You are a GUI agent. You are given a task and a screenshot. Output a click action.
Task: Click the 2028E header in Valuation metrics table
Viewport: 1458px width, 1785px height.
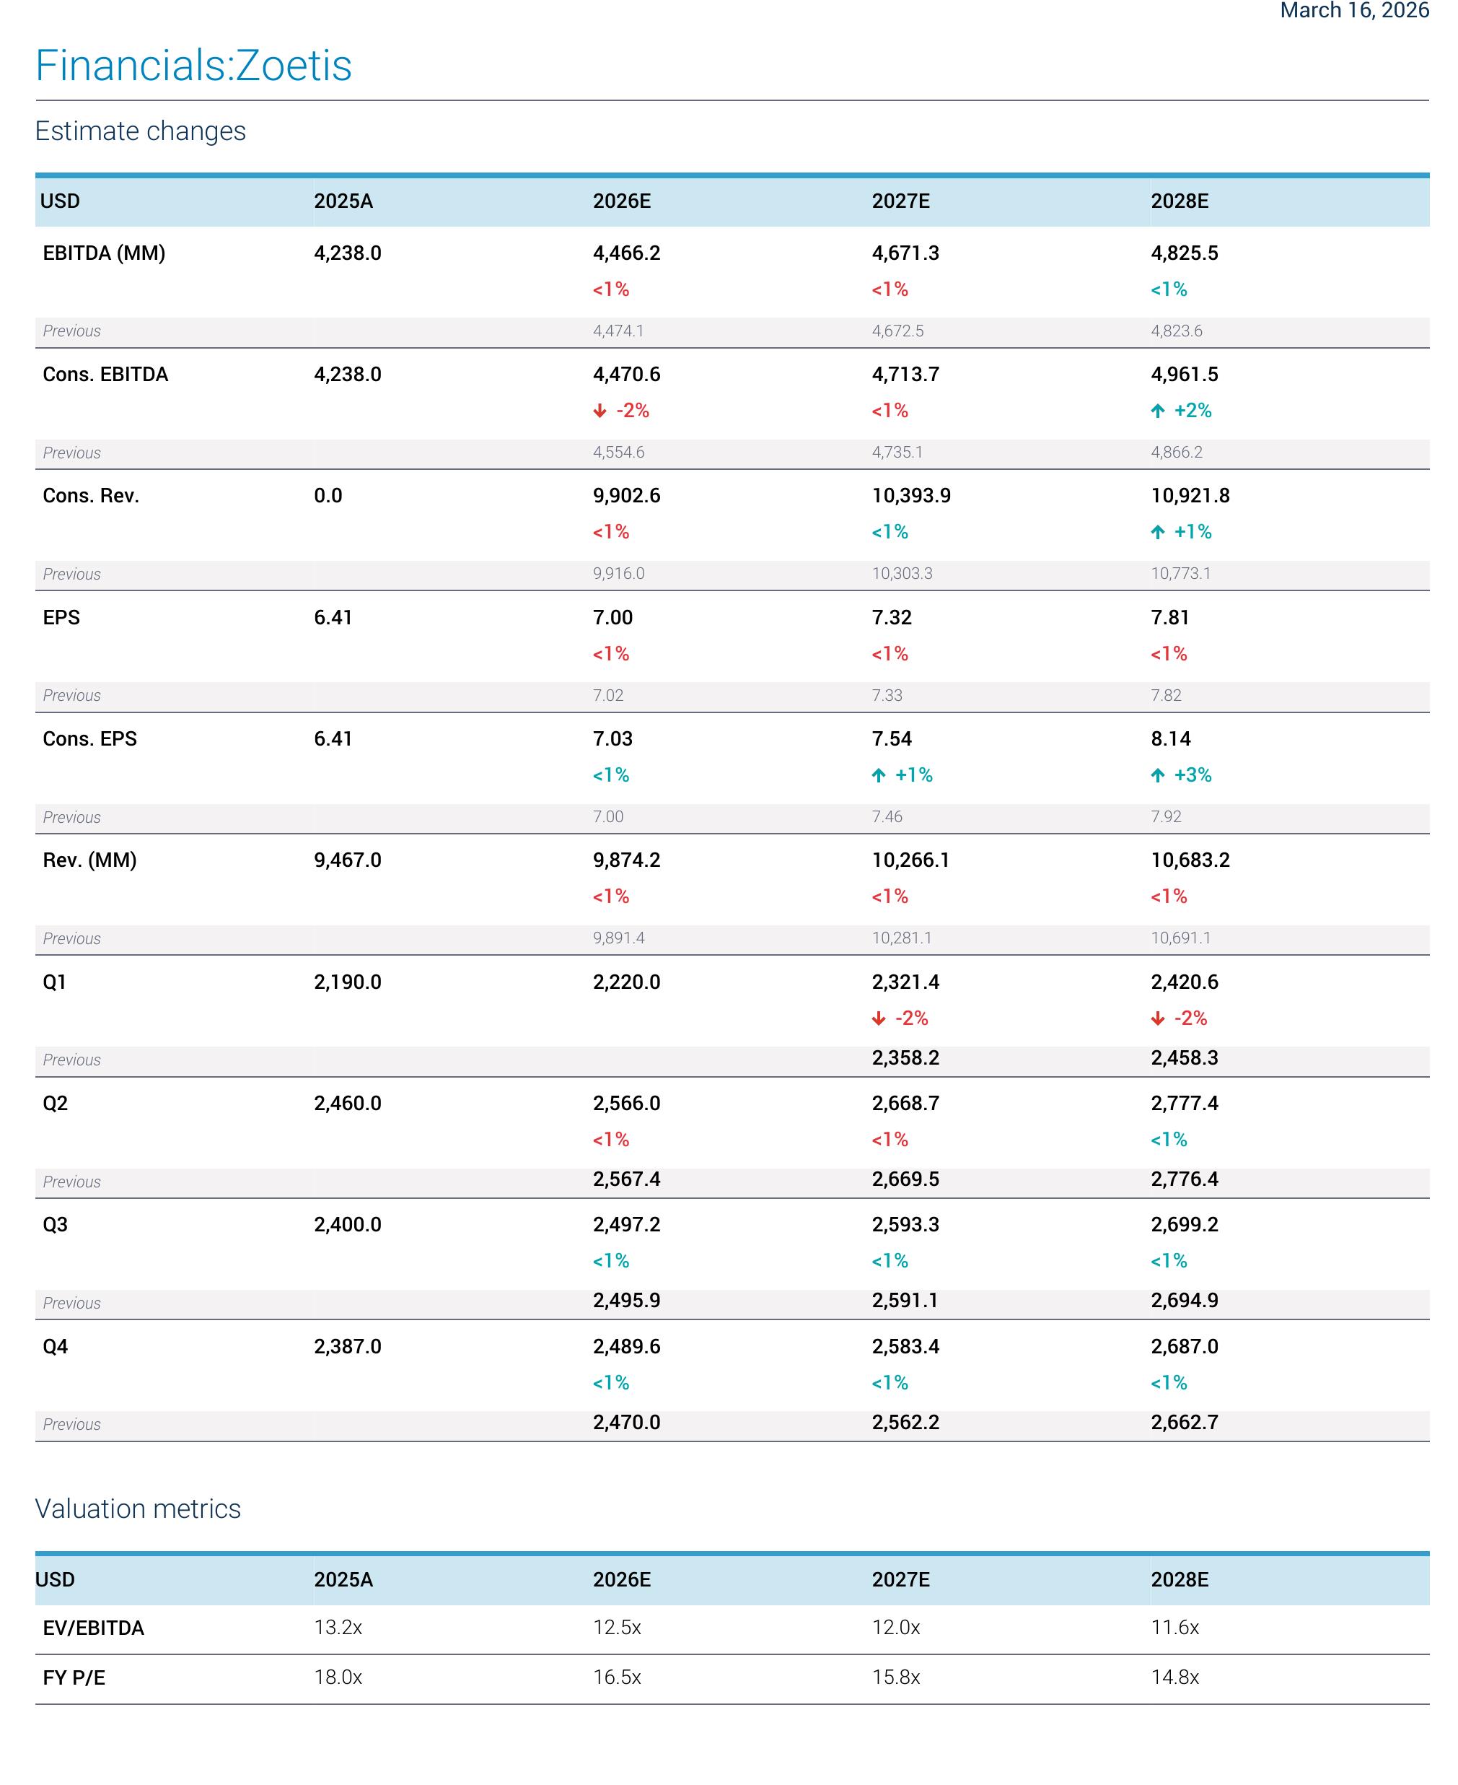click(1179, 1579)
